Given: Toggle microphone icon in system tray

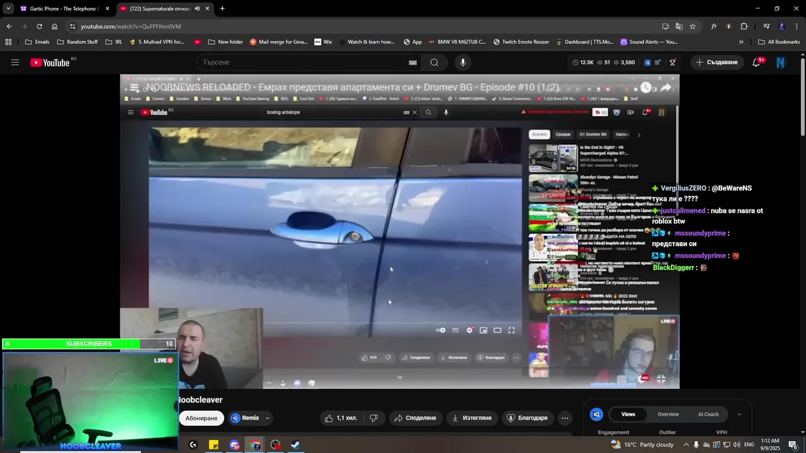Looking at the screenshot, I should (x=696, y=445).
